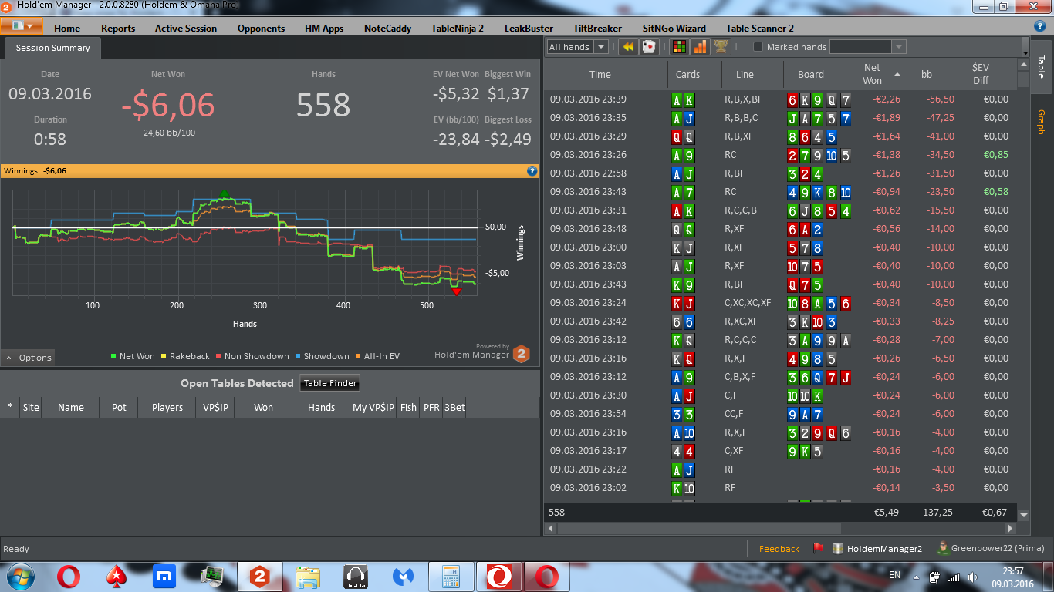Screen dimensions: 1054x592
Task: Toggle the Marked hands checkbox
Action: click(x=758, y=47)
